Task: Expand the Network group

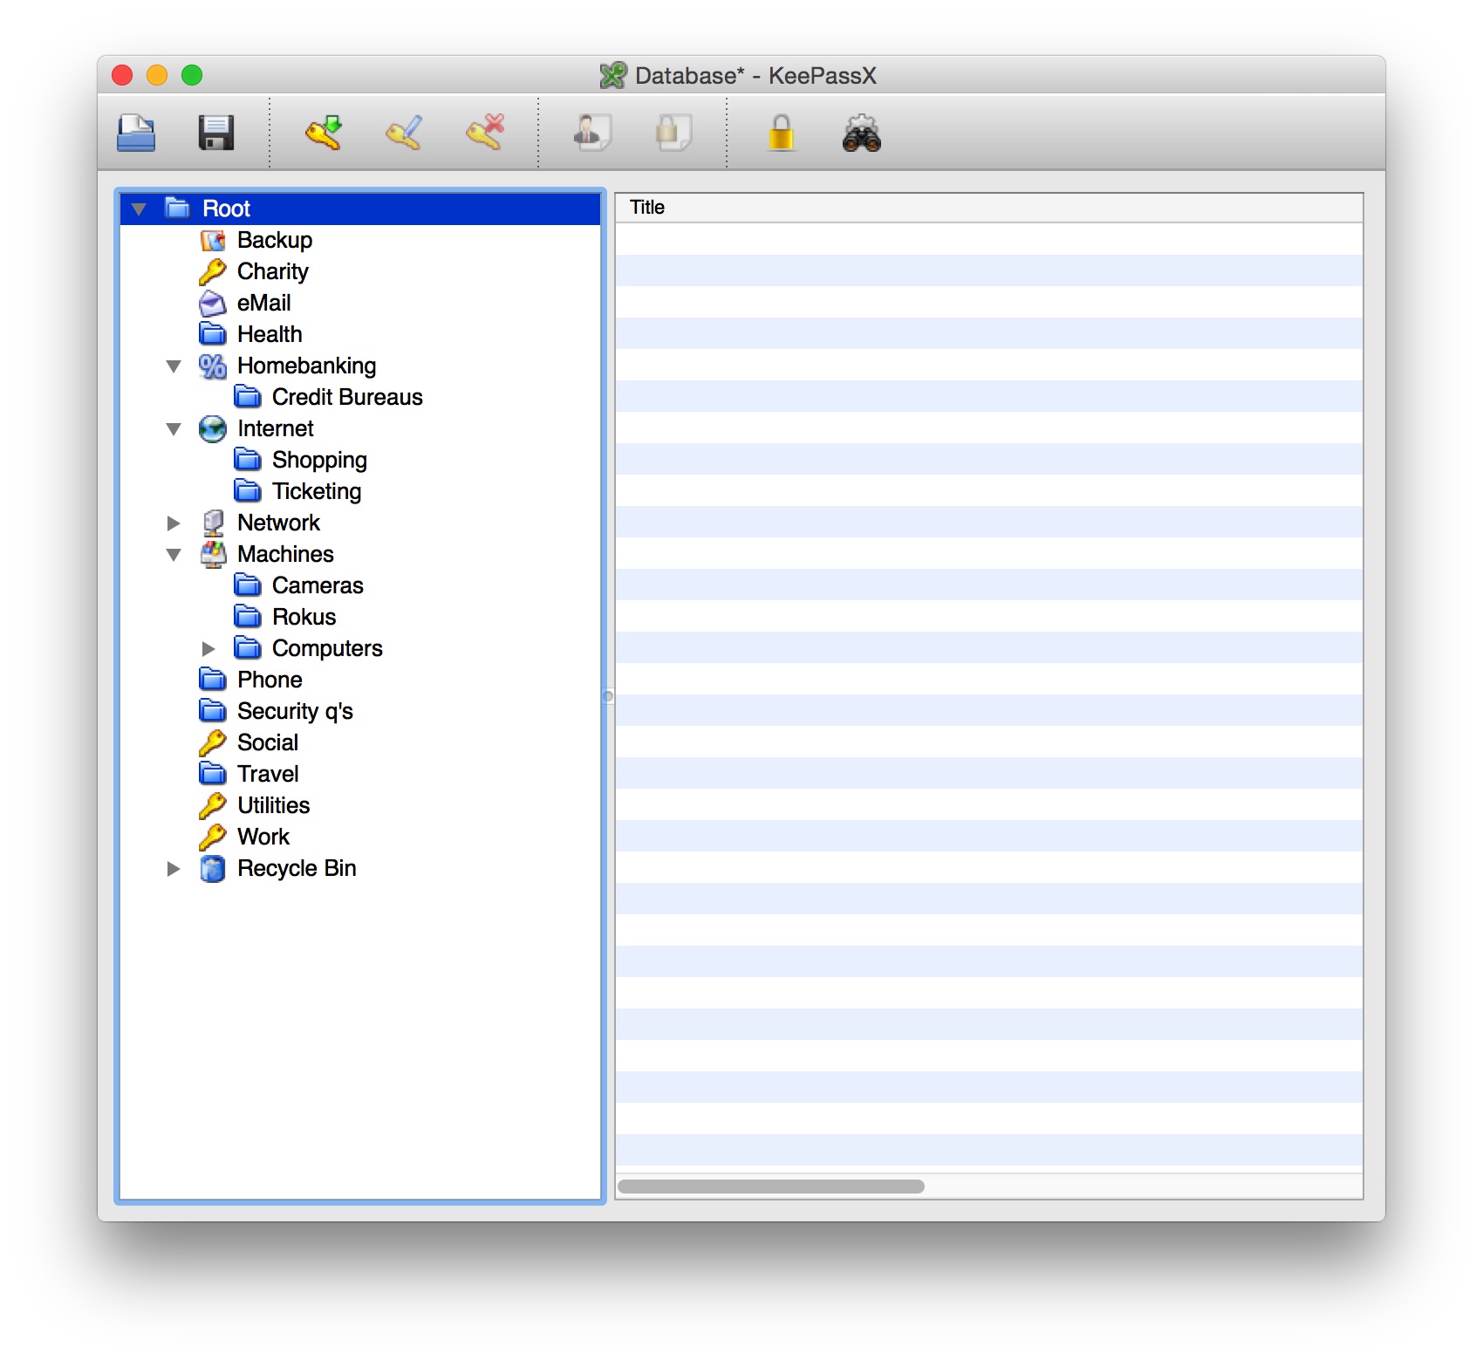Action: (174, 523)
